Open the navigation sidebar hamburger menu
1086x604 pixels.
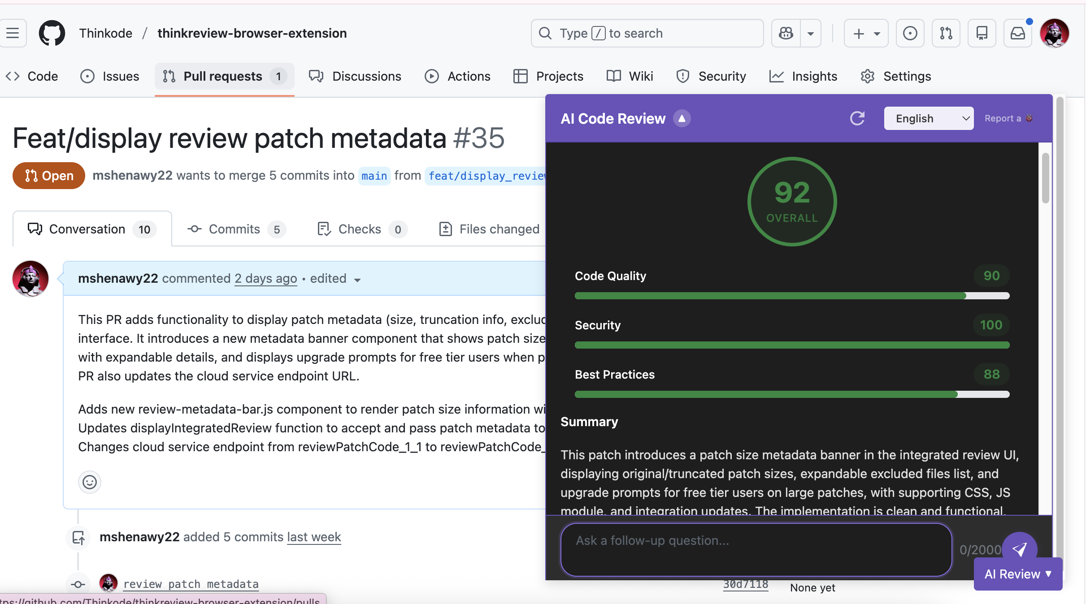pyautogui.click(x=13, y=33)
